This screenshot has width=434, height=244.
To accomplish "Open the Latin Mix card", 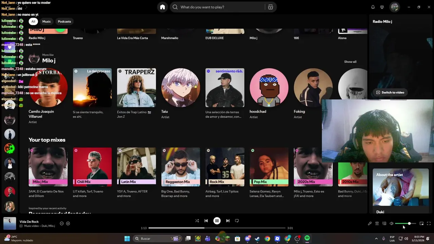I will (x=136, y=173).
